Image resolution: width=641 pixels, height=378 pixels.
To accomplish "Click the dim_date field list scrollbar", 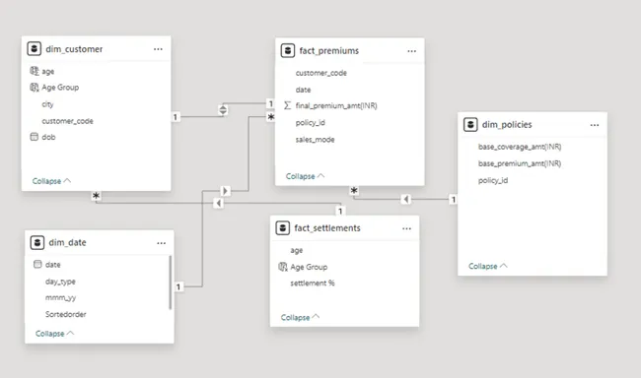I will [x=170, y=283].
